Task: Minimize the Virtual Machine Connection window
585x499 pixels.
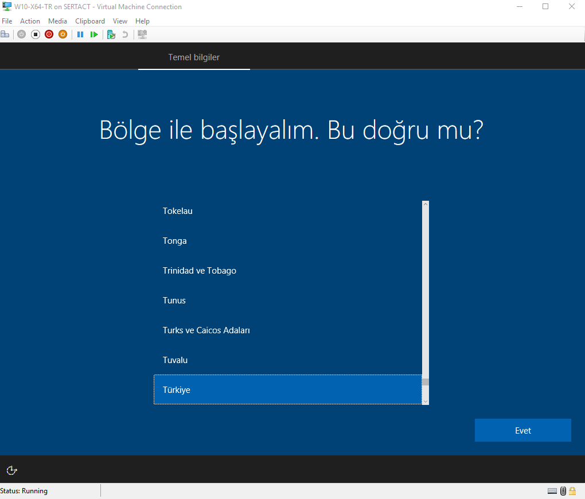Action: [520, 6]
